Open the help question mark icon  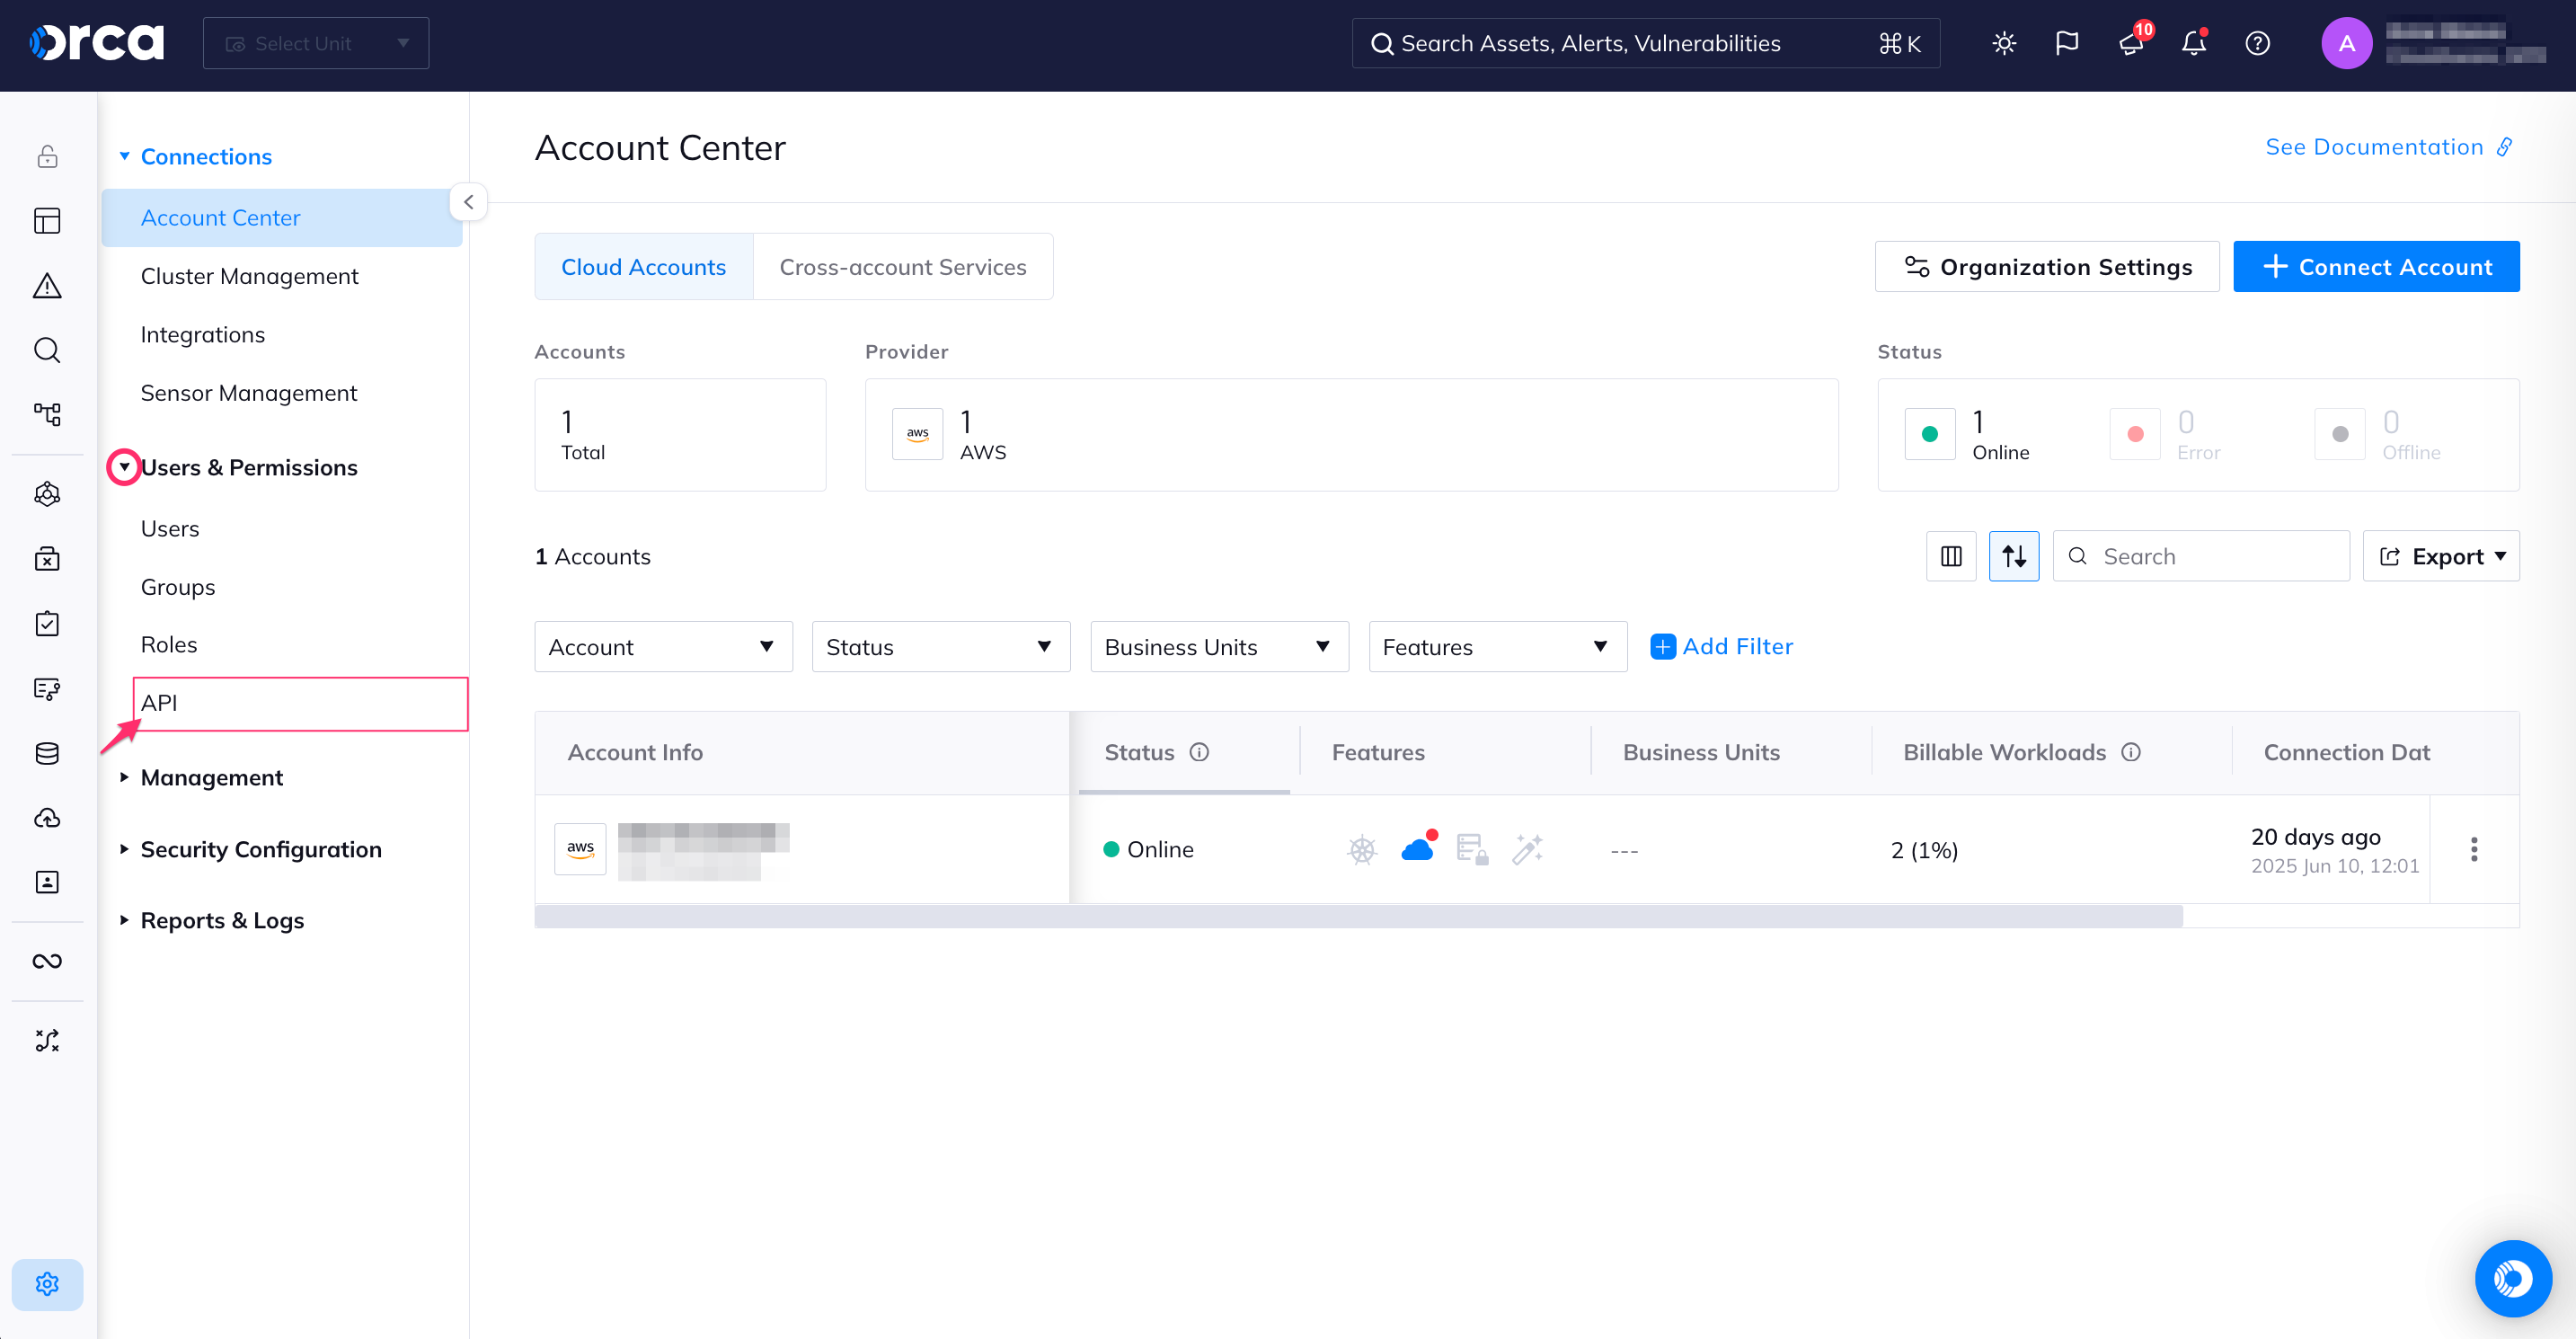pos(2257,43)
